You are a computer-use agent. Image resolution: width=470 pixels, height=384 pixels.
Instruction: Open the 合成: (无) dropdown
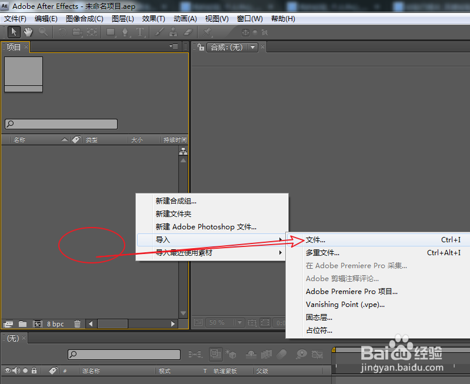(x=232, y=47)
